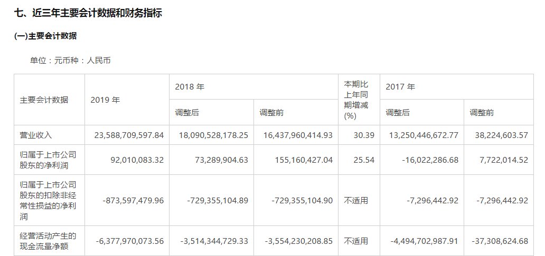Click the unit text 单位：元币种：人民币
The image size is (545, 256).
[x=70, y=61]
